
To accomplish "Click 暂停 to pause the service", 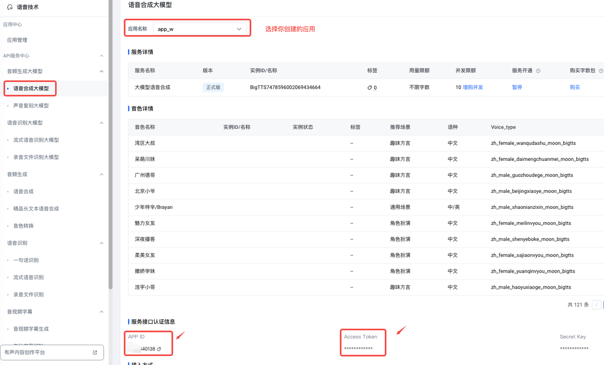I will [x=517, y=87].
